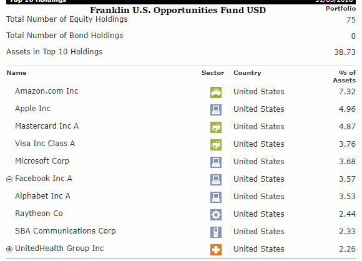The width and height of the screenshot is (362, 261).
Task: Open the Amazon.com Inc holding link
Action: [47, 91]
